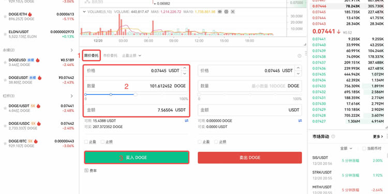This screenshot has height=194, width=388.
Task: Expand the 永续(2) perpetual section
Action: click(x=72, y=50)
